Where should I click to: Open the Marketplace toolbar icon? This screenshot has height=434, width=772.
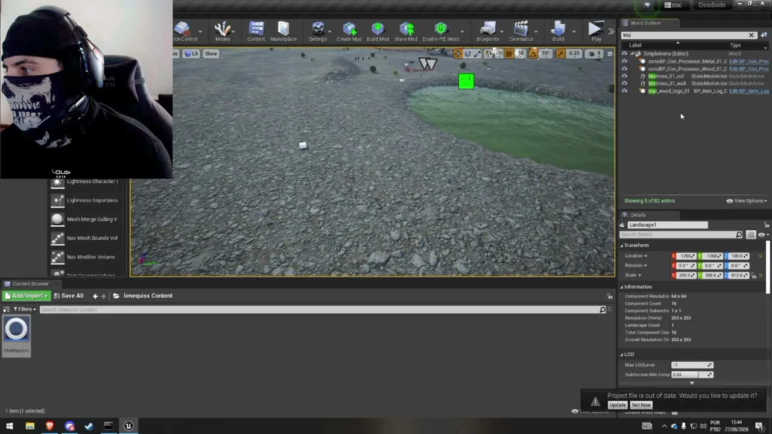click(x=283, y=31)
